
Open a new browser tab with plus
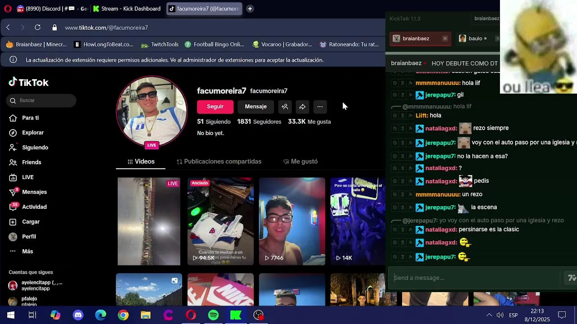tap(250, 9)
